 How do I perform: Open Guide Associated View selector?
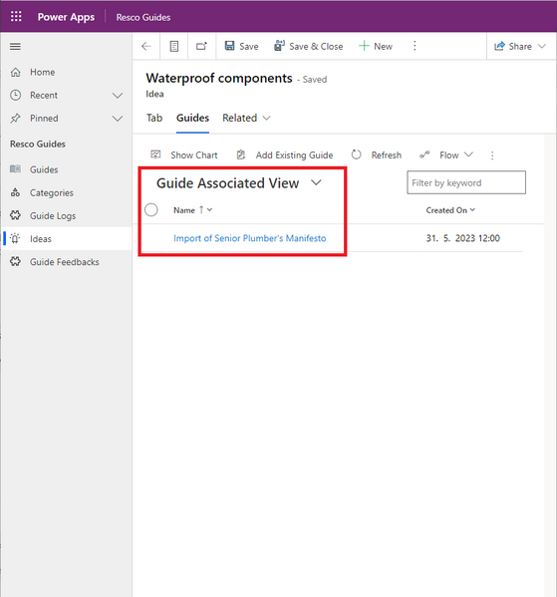point(239,183)
